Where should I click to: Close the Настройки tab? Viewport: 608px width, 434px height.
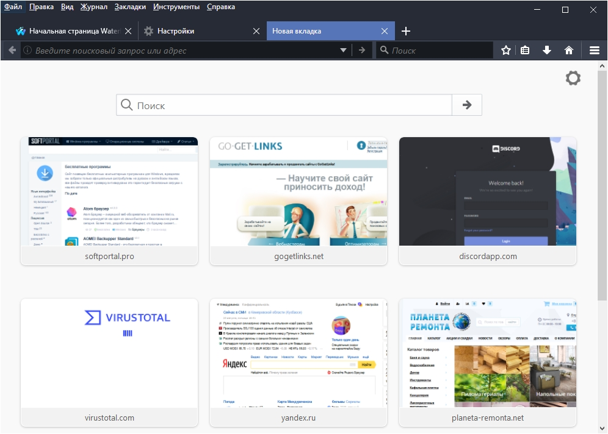point(256,31)
